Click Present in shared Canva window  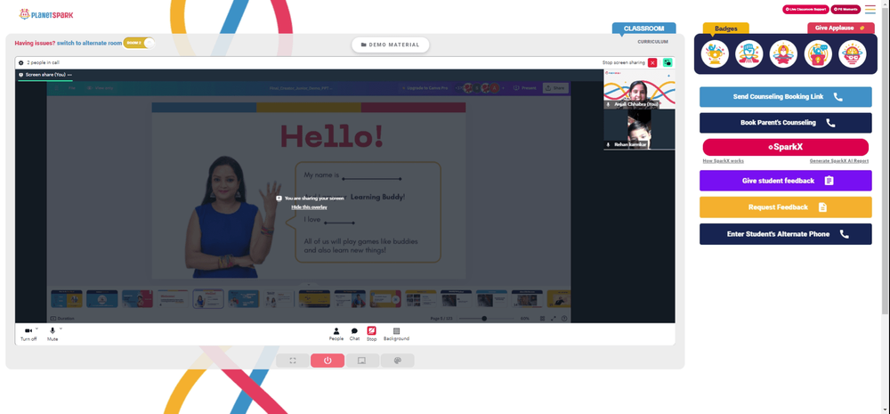[x=525, y=88]
